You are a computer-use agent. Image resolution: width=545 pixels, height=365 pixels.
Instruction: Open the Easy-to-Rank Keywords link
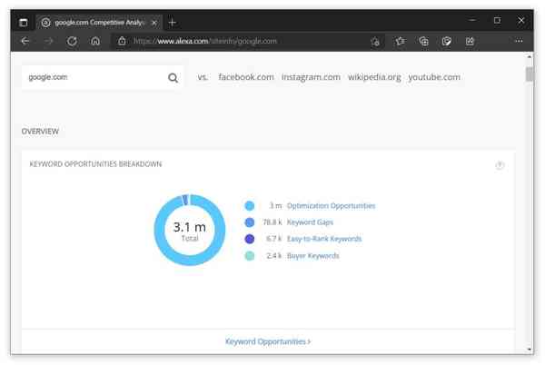pos(324,239)
